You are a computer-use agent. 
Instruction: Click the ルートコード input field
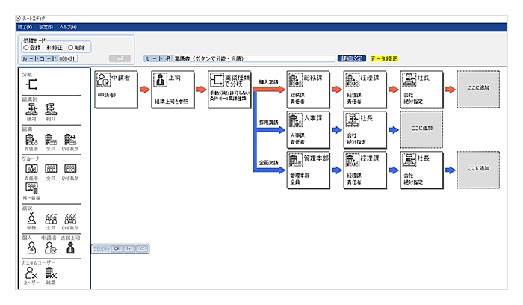click(x=69, y=58)
